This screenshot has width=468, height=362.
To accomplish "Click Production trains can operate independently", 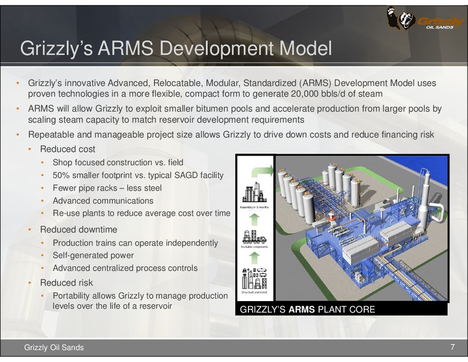I will click(x=135, y=243).
